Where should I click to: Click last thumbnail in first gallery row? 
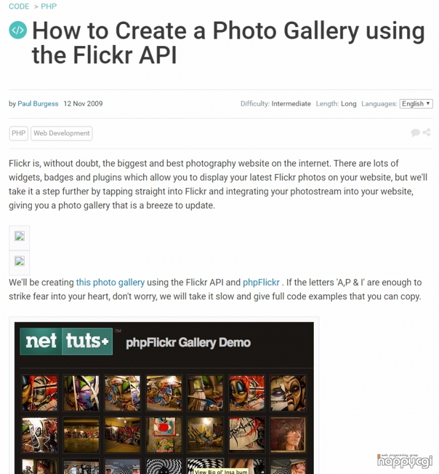point(288,393)
